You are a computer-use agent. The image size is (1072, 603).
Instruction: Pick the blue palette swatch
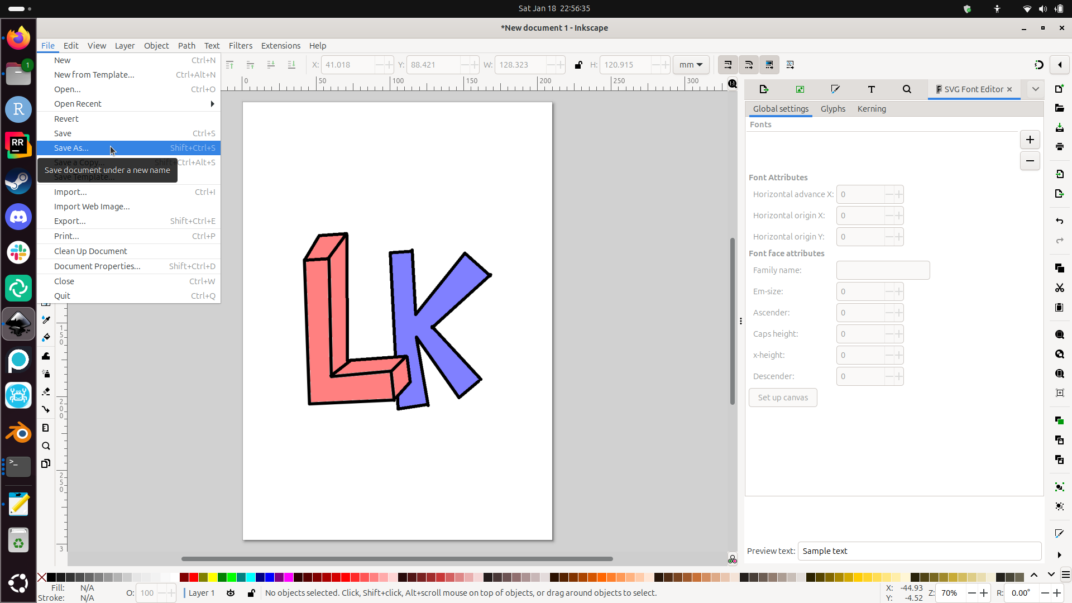point(270,577)
